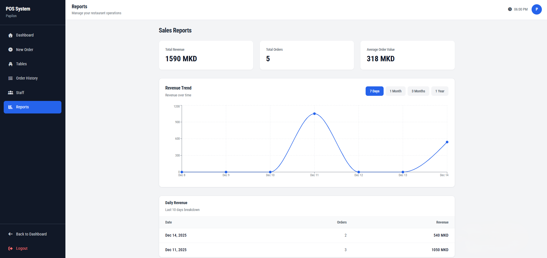Open the Order History menu item
This screenshot has height=258, width=547.
(x=33, y=78)
